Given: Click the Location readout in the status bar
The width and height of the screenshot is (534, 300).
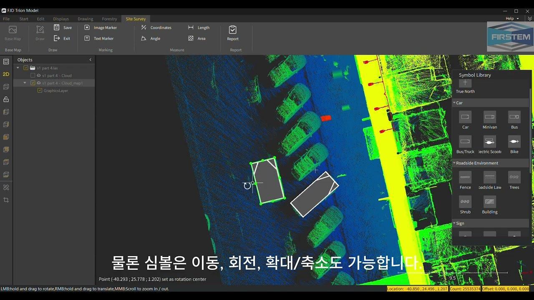Looking at the screenshot, I should (418, 289).
